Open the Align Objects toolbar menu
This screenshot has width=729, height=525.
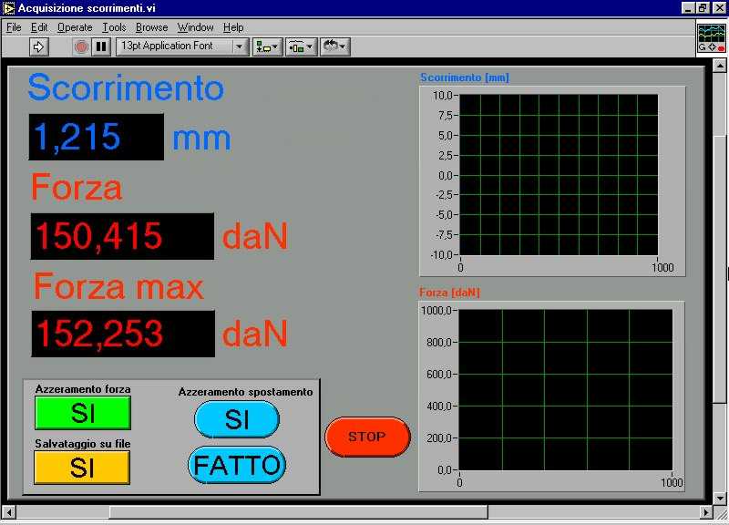267,46
